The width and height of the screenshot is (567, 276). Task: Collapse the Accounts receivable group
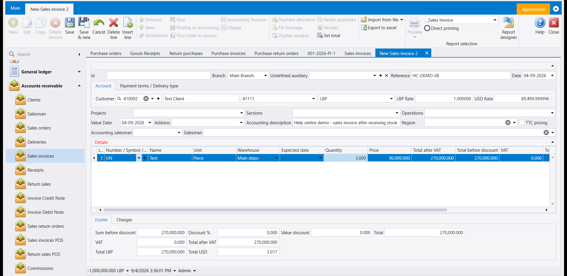click(x=79, y=86)
